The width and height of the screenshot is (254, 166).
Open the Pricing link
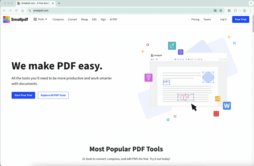(x=195, y=19)
